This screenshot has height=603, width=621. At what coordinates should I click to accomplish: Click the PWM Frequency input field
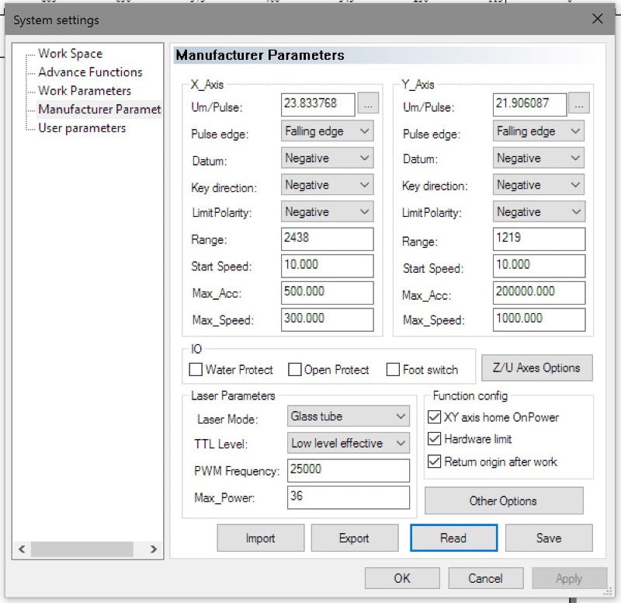coord(348,470)
